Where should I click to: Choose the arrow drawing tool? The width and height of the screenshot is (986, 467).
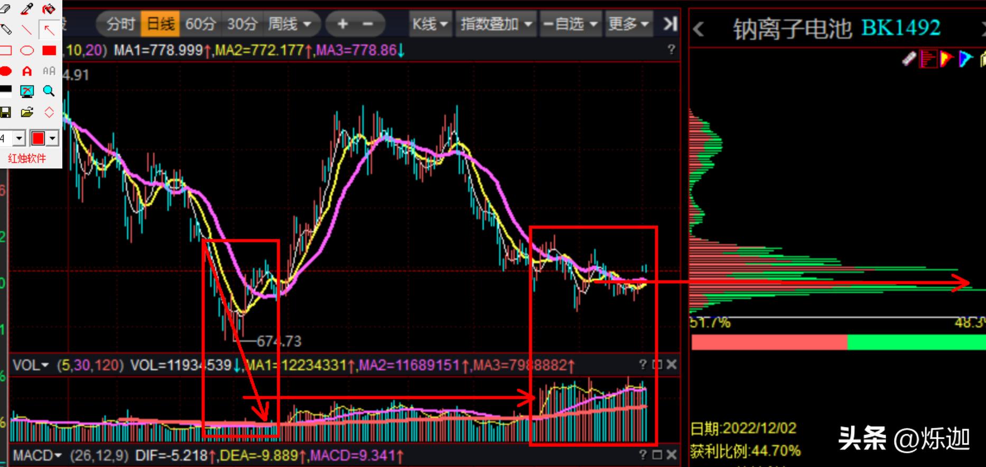point(49,30)
